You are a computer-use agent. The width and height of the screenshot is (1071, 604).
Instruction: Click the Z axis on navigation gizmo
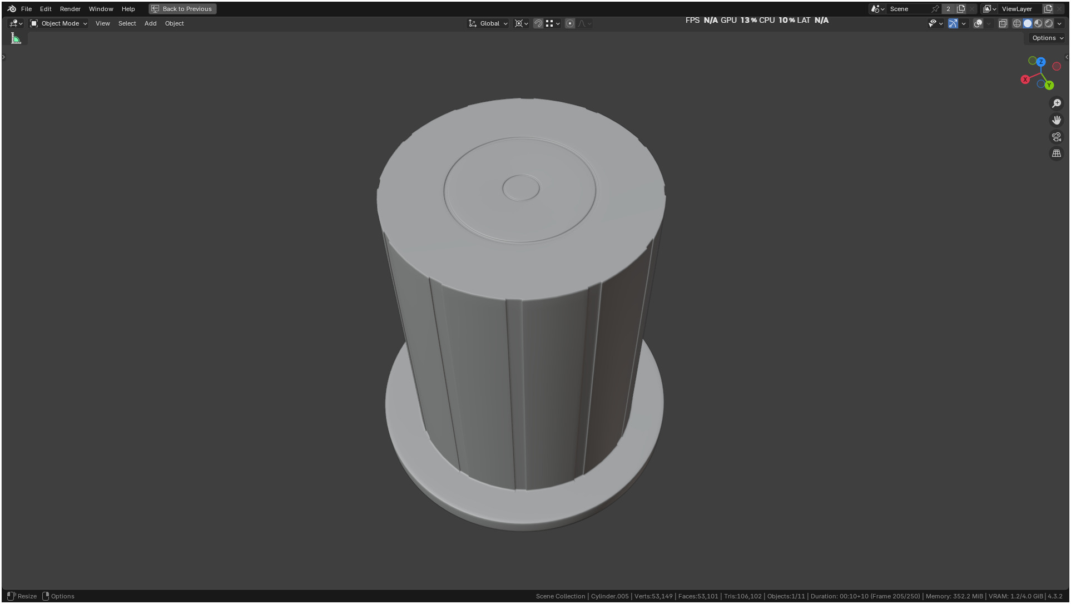[x=1041, y=62]
